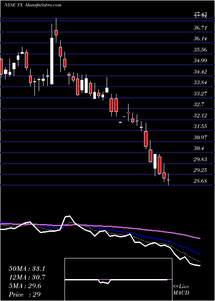This screenshot has height=301, width=215.
Task: Click the 33.27 price axis label
Action: (200, 94)
